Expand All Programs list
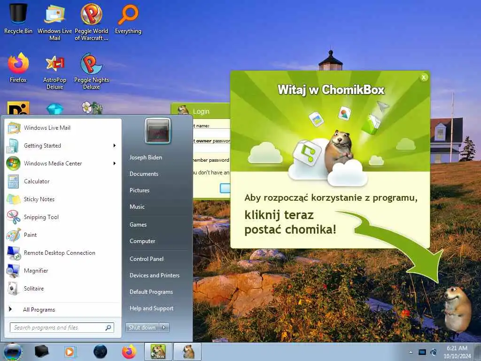Image resolution: width=481 pixels, height=361 pixels. (x=63, y=309)
